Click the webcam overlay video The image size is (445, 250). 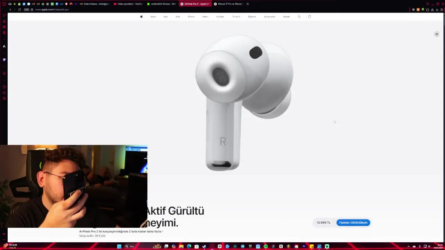(x=74, y=186)
